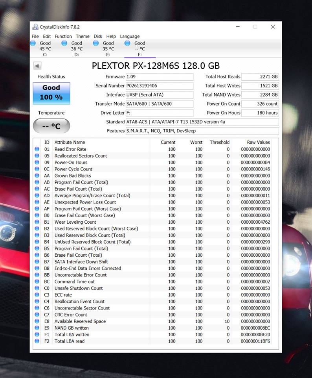This screenshot has height=378, width=312.
Task: Click the Interface UASP field
Action: [x=159, y=95]
